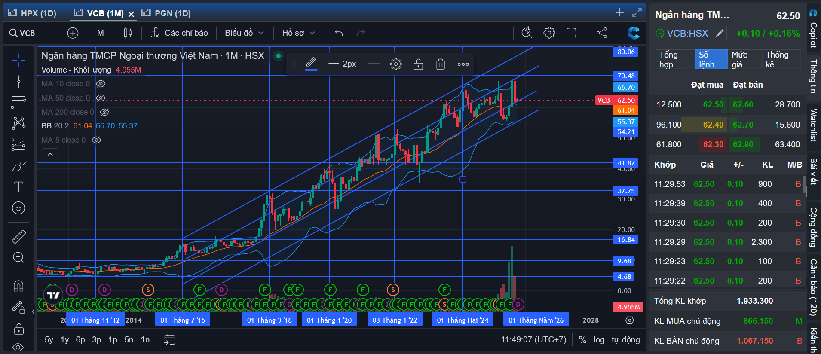Change the M timeframe interval

(x=101, y=33)
